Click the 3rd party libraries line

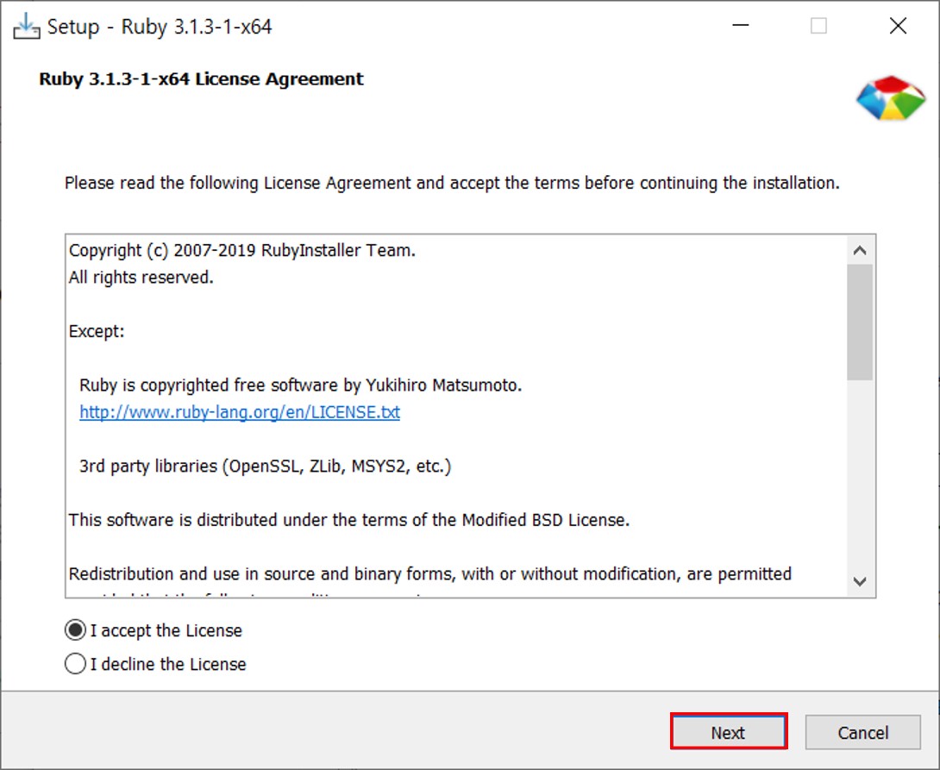click(265, 466)
